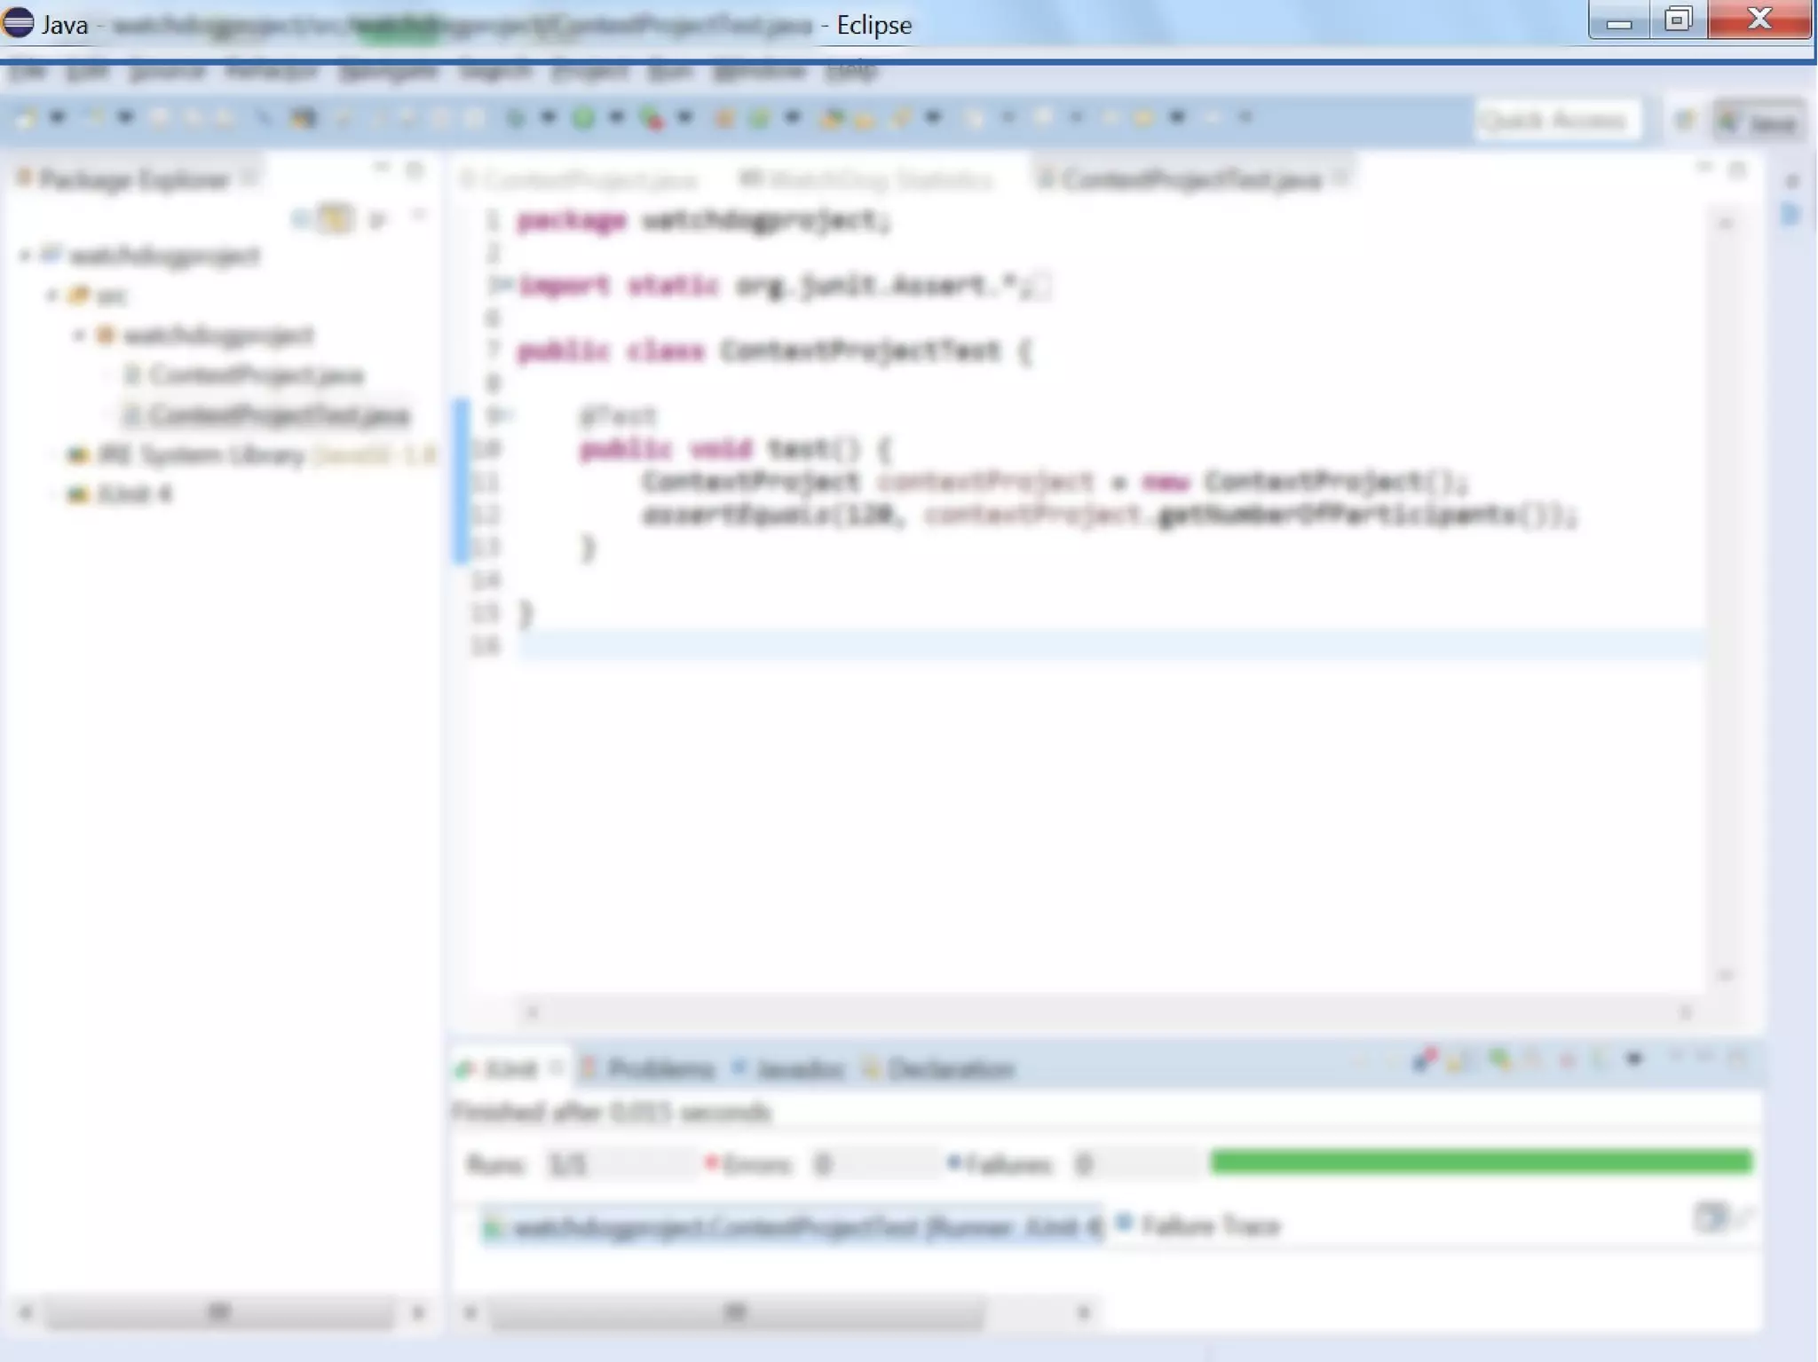Click the green Run button in toolbar
Screen dimensions: 1818x1362
(583, 118)
